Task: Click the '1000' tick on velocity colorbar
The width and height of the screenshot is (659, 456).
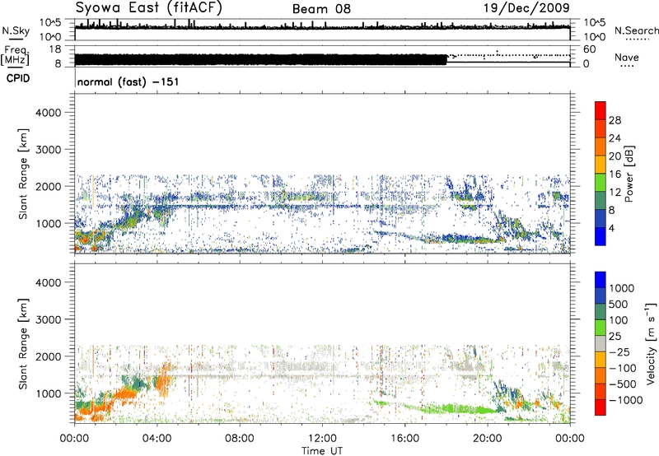Action: click(x=621, y=288)
